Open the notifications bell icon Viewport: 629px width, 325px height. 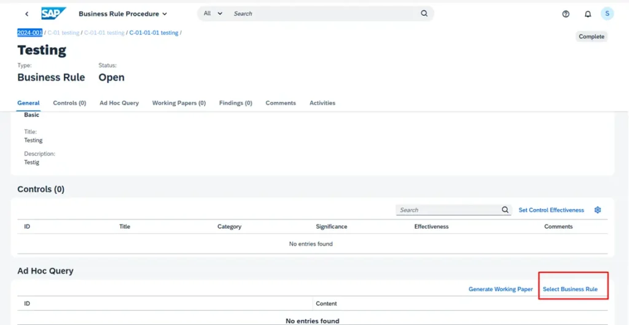(587, 14)
